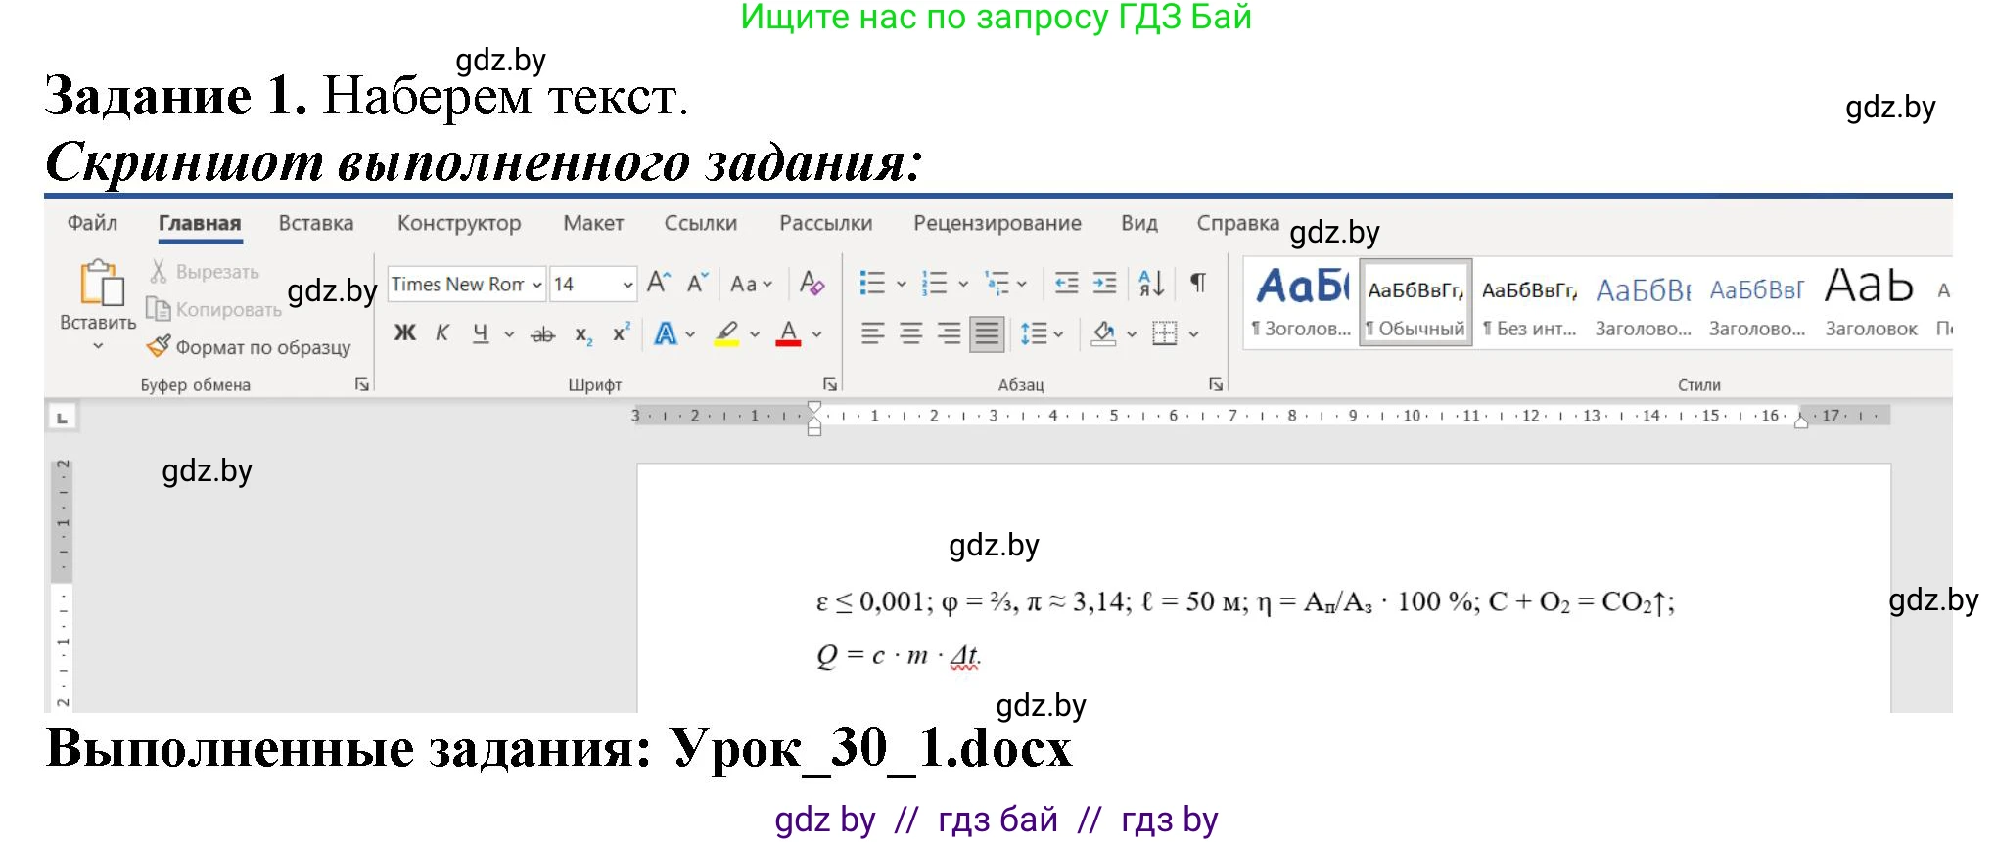
Task: Toggle italic formatting (К)
Action: tap(442, 333)
